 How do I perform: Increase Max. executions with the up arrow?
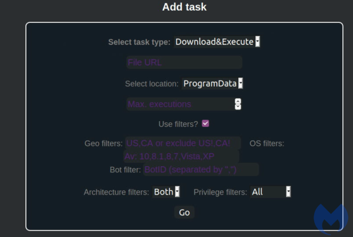238,101
